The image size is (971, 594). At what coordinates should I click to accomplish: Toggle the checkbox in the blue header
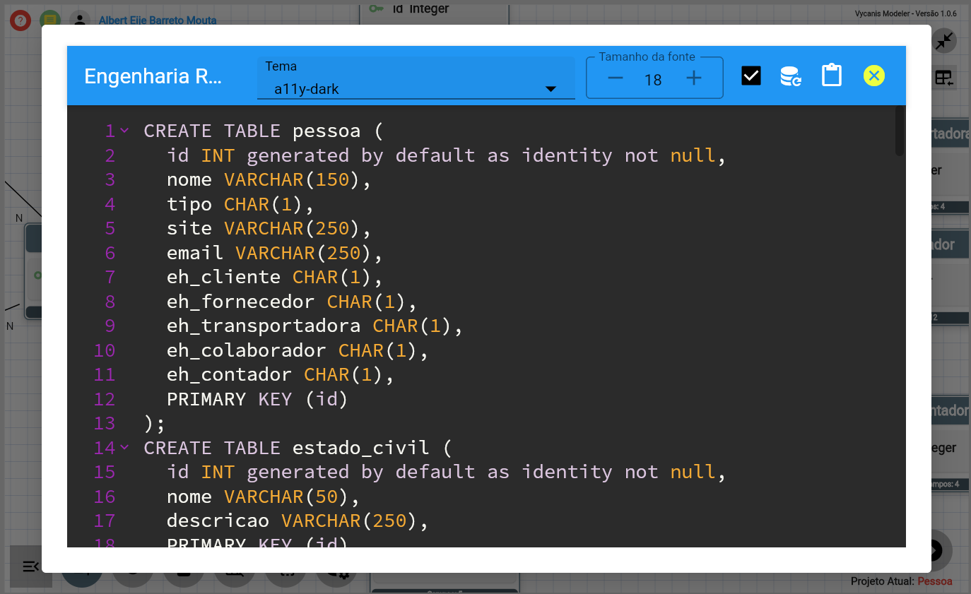(751, 76)
